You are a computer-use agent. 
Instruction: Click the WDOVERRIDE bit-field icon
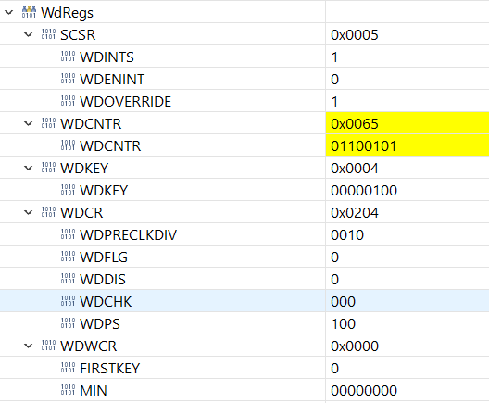point(68,101)
